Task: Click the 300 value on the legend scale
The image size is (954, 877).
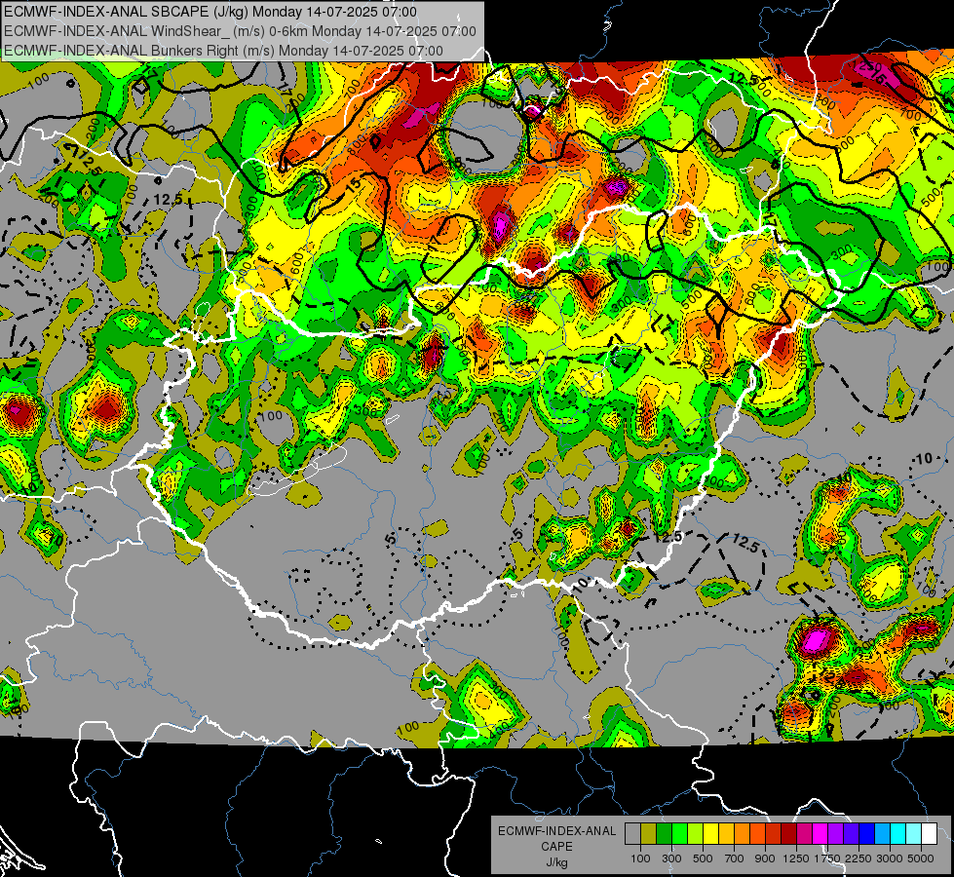Action: pyautogui.click(x=671, y=858)
